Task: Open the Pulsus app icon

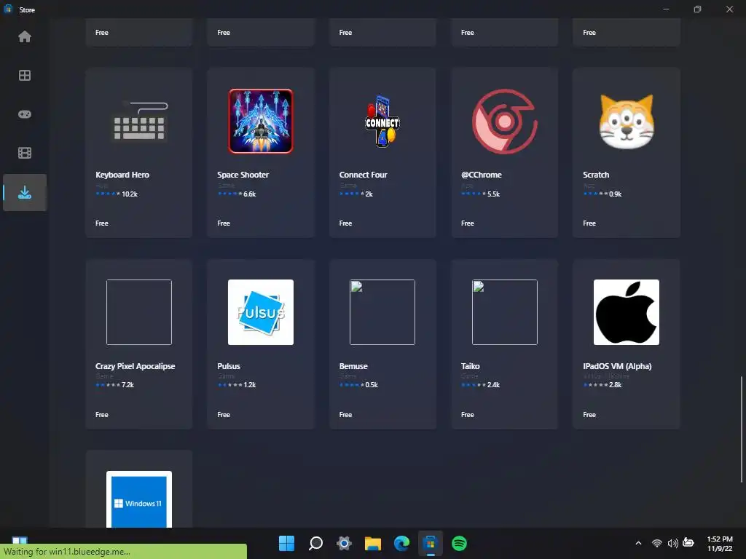Action: tap(261, 312)
